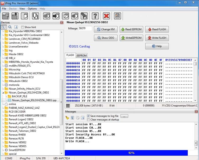Open the File menu

coord(4,9)
